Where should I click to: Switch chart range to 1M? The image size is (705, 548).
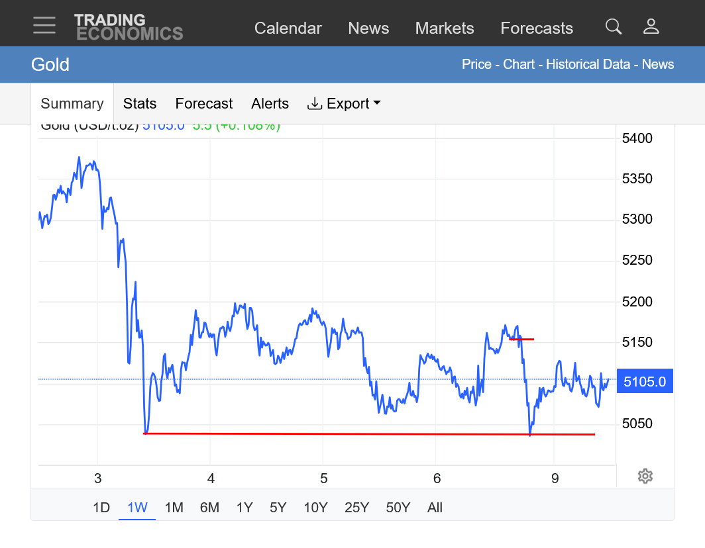click(x=174, y=508)
